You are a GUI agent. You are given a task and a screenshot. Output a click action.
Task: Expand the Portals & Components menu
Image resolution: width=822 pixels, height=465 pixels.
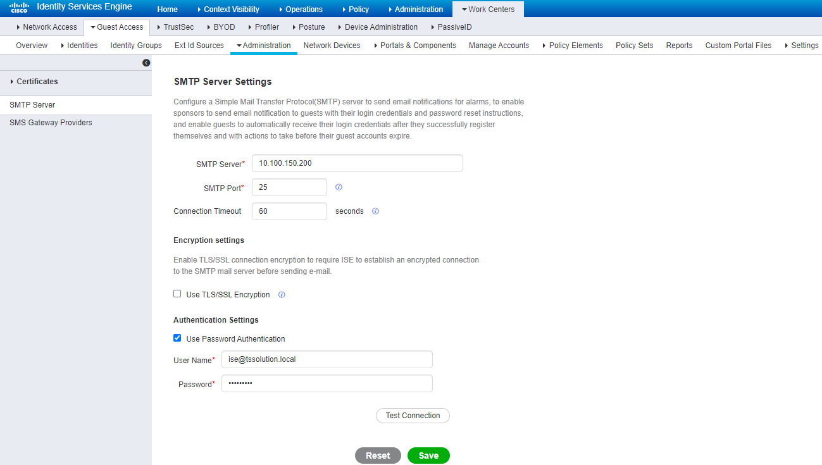coord(414,46)
